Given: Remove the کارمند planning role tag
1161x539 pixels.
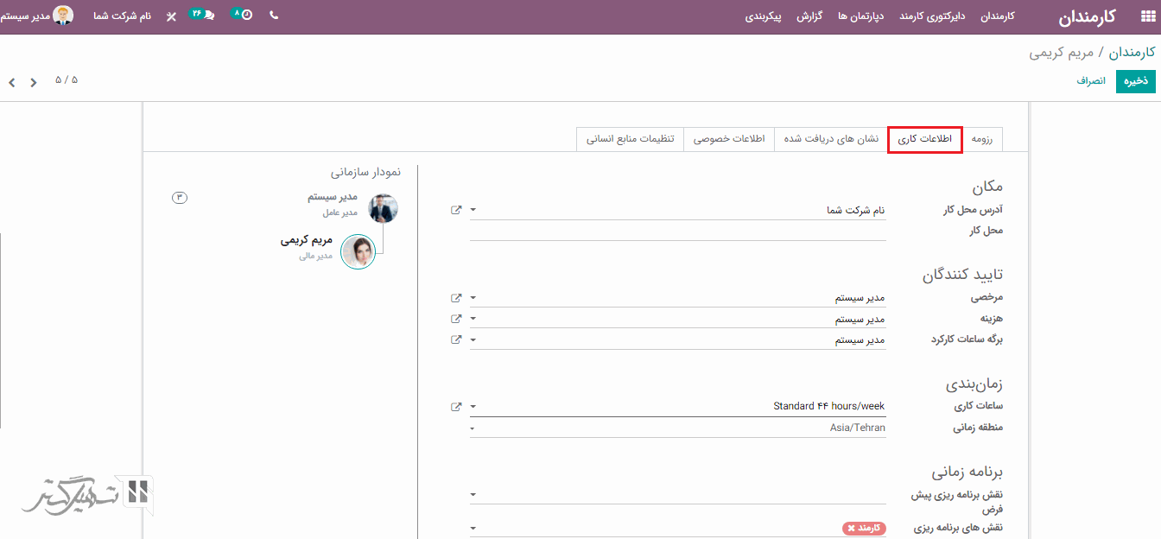Looking at the screenshot, I should pyautogui.click(x=851, y=528).
